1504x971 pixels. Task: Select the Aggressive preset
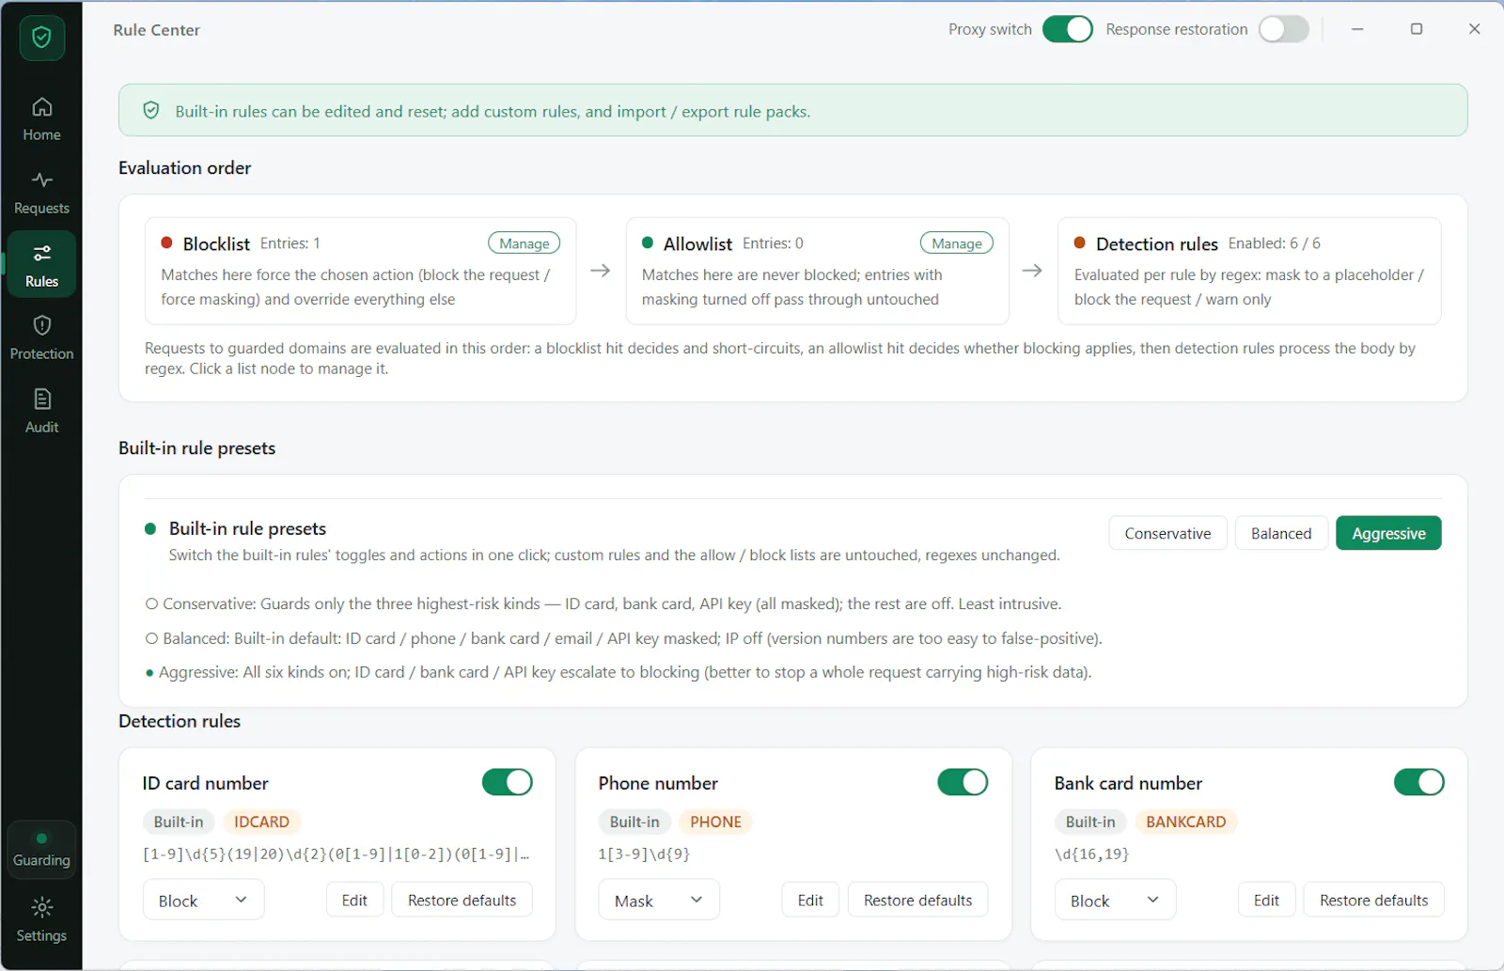[x=1388, y=533]
